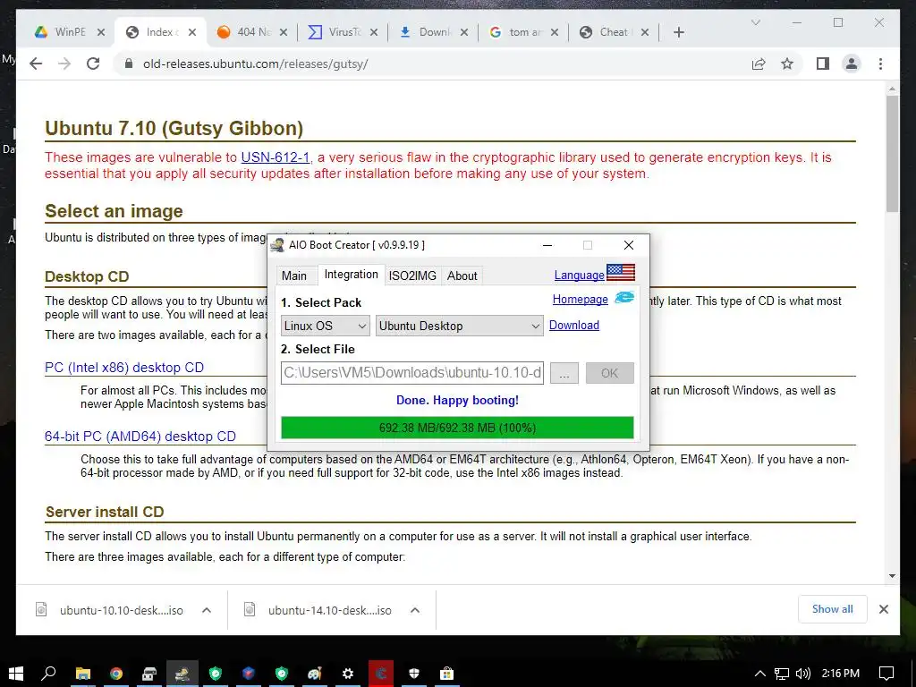
Task: Open the Integration tab
Action: [x=351, y=275]
